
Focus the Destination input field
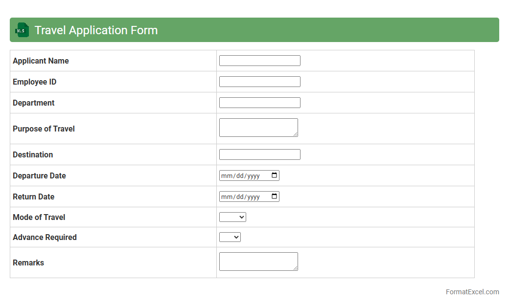pyautogui.click(x=259, y=154)
